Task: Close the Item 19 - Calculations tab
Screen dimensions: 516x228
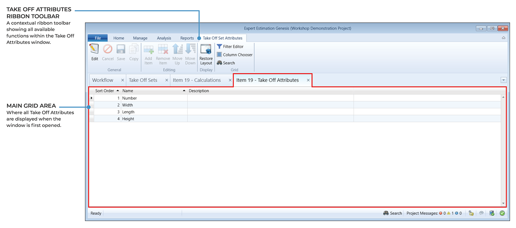Action: (230, 80)
